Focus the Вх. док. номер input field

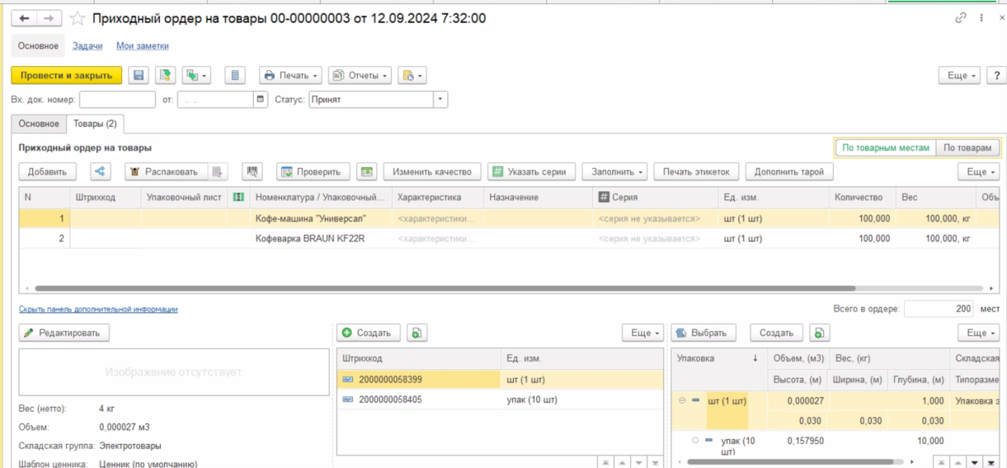tap(118, 100)
